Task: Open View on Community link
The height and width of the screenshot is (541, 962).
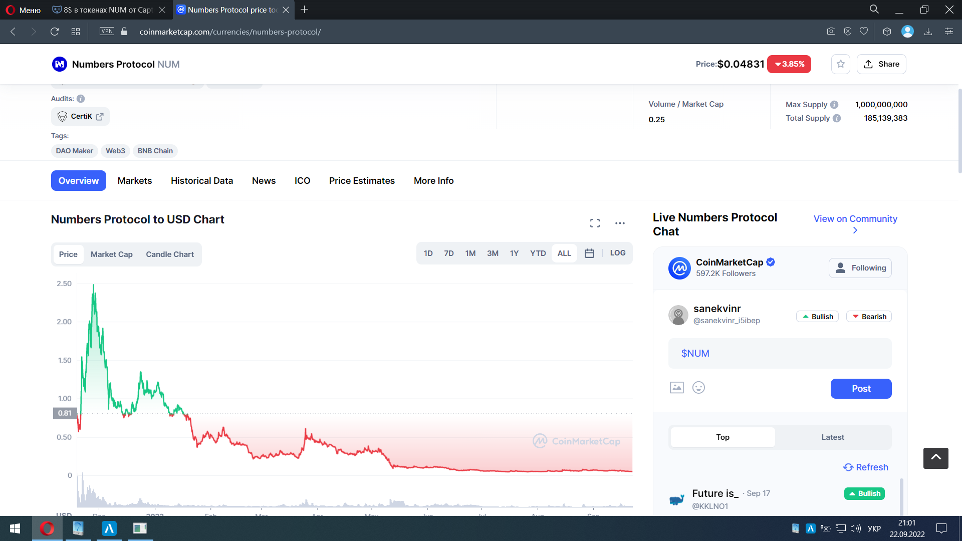Action: (x=855, y=224)
